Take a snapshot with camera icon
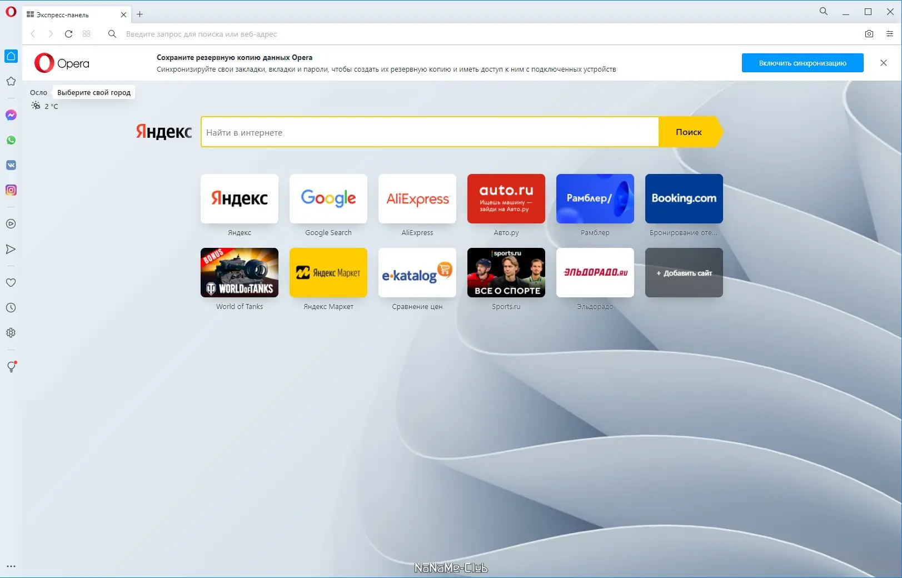 (869, 34)
